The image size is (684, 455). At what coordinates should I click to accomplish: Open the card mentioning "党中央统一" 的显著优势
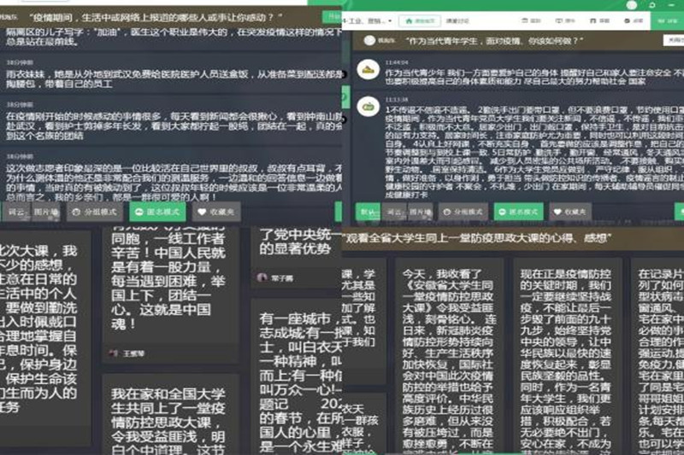pos(297,257)
